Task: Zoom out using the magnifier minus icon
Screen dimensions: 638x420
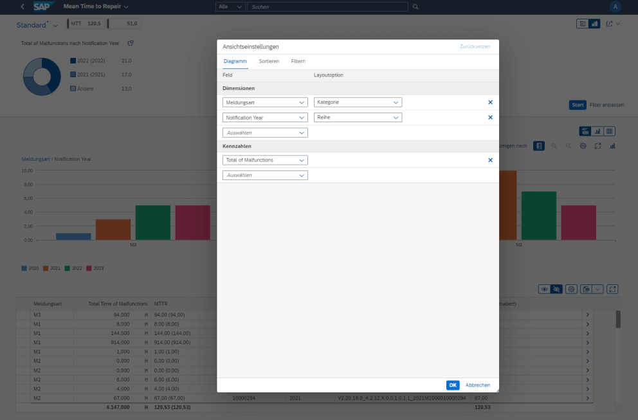Action: point(568,146)
